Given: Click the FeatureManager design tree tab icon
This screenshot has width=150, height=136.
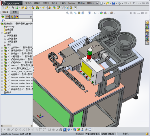Looking at the screenshot, I should click(x=3, y=17).
